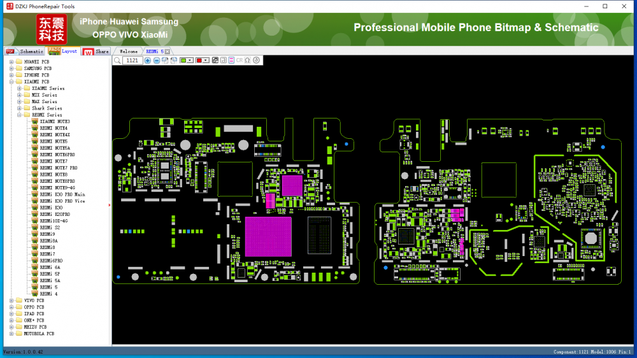637x358 pixels.
Task: Click the blue plus zoom-in icon
Action: click(148, 61)
